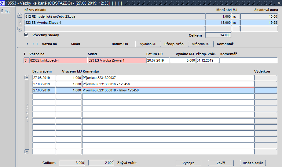
Task: Click the unit ks field of the 1.000 row
Action: coord(236,16)
